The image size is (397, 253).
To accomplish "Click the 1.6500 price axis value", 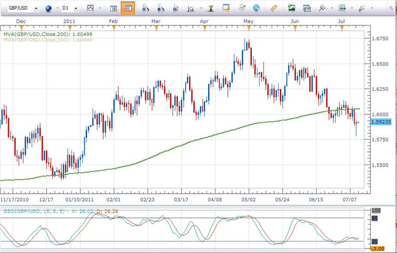I will (380, 64).
